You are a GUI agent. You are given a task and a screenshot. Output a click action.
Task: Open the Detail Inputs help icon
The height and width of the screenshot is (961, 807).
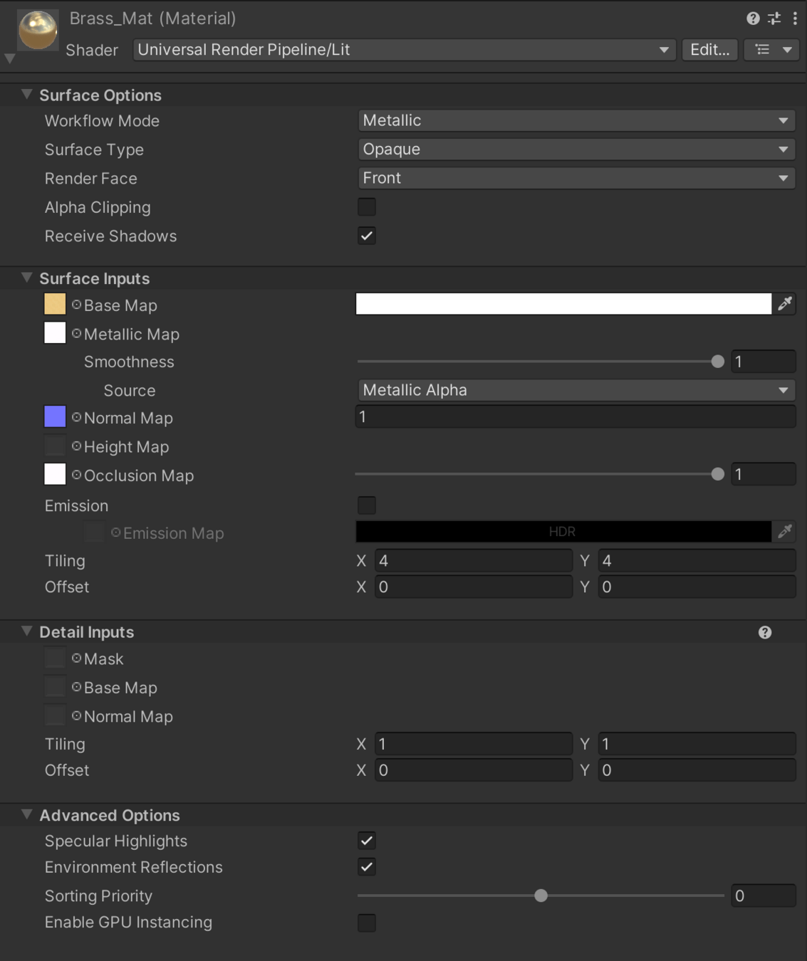coord(765,632)
